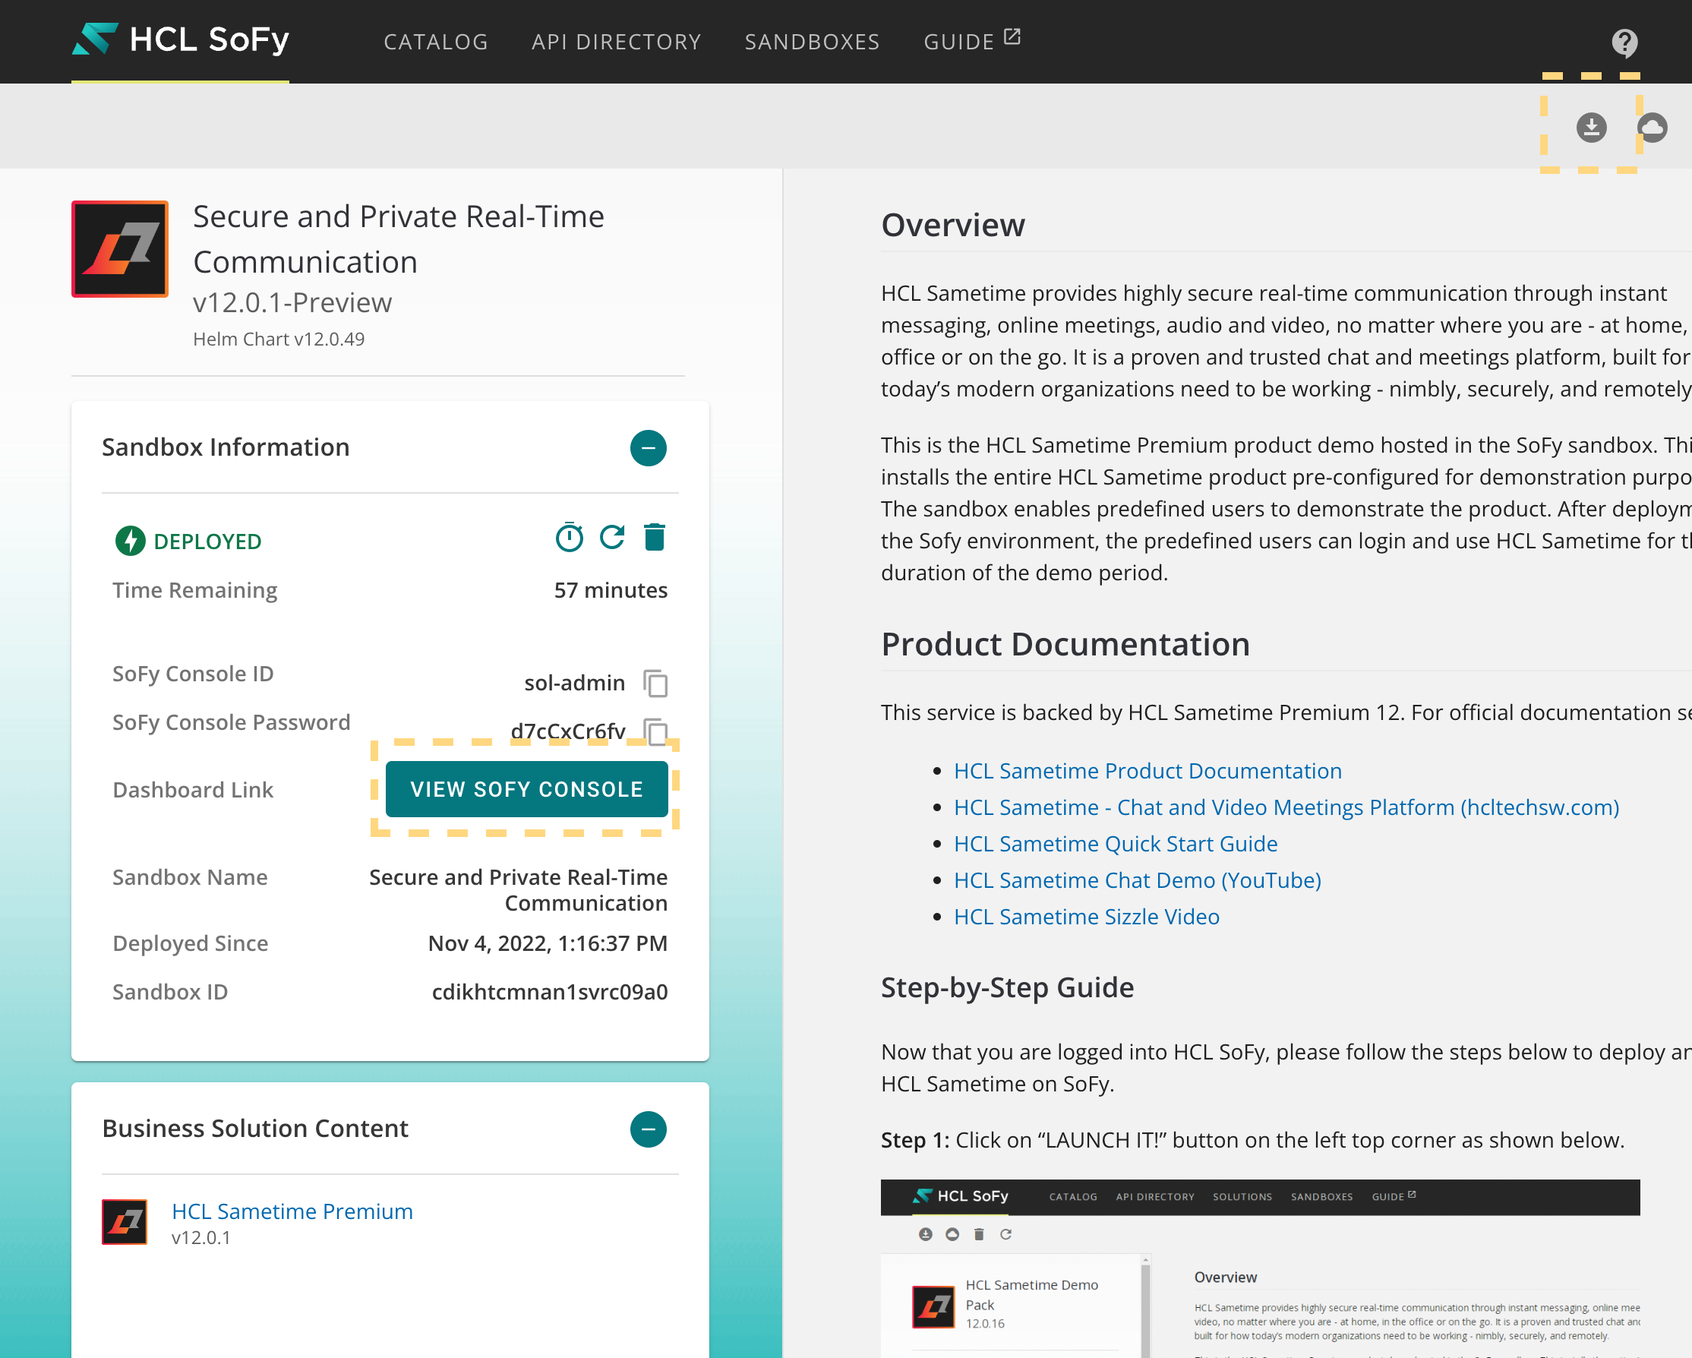
Task: Open HCL Sametime Sizzle Video link
Action: click(1086, 917)
